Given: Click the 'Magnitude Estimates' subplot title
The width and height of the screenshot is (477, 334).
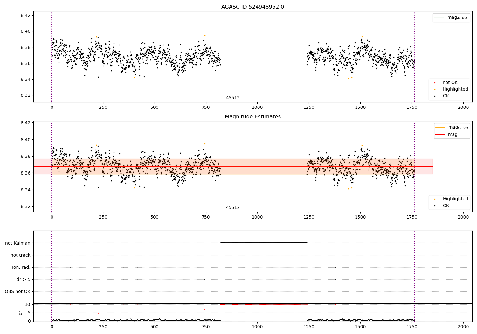Looking at the screenshot, I should pos(252,117).
